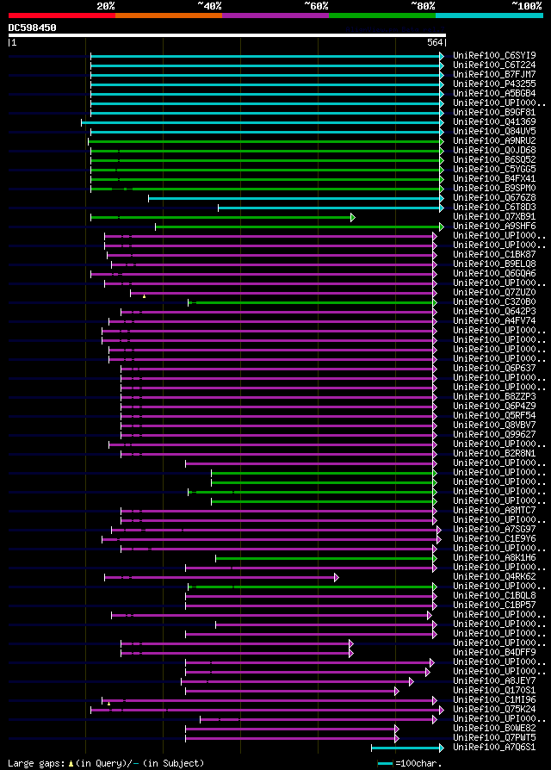Screen dimensions: 551x770
Task: Open the UniRef100_Q5RF54 entry
Action: (x=494, y=415)
